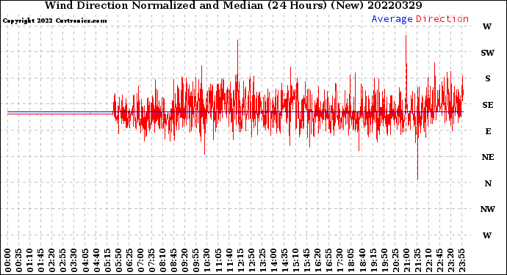Click the 01:45 time axis label
The image size is (507, 275).
[x=41, y=261]
